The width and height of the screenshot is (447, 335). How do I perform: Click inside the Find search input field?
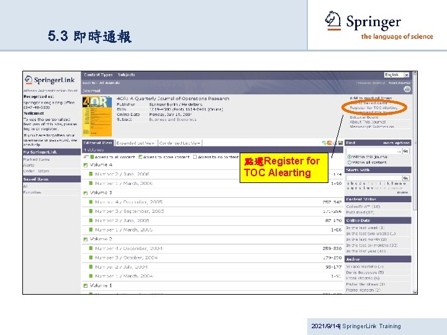(374, 151)
